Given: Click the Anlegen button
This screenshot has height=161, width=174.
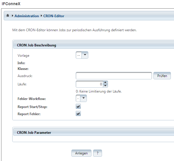Looking at the screenshot, I should [x=81, y=153].
